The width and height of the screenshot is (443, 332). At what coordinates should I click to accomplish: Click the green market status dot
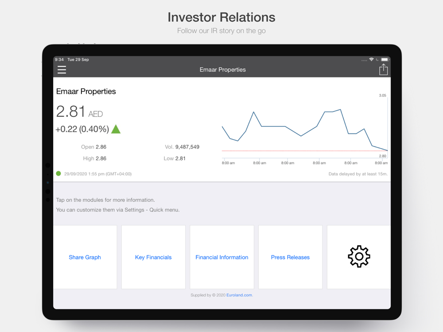(58, 174)
